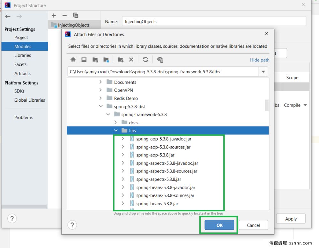319x248 pixels.
Task: Collapse the libs folder
Action: (116, 130)
